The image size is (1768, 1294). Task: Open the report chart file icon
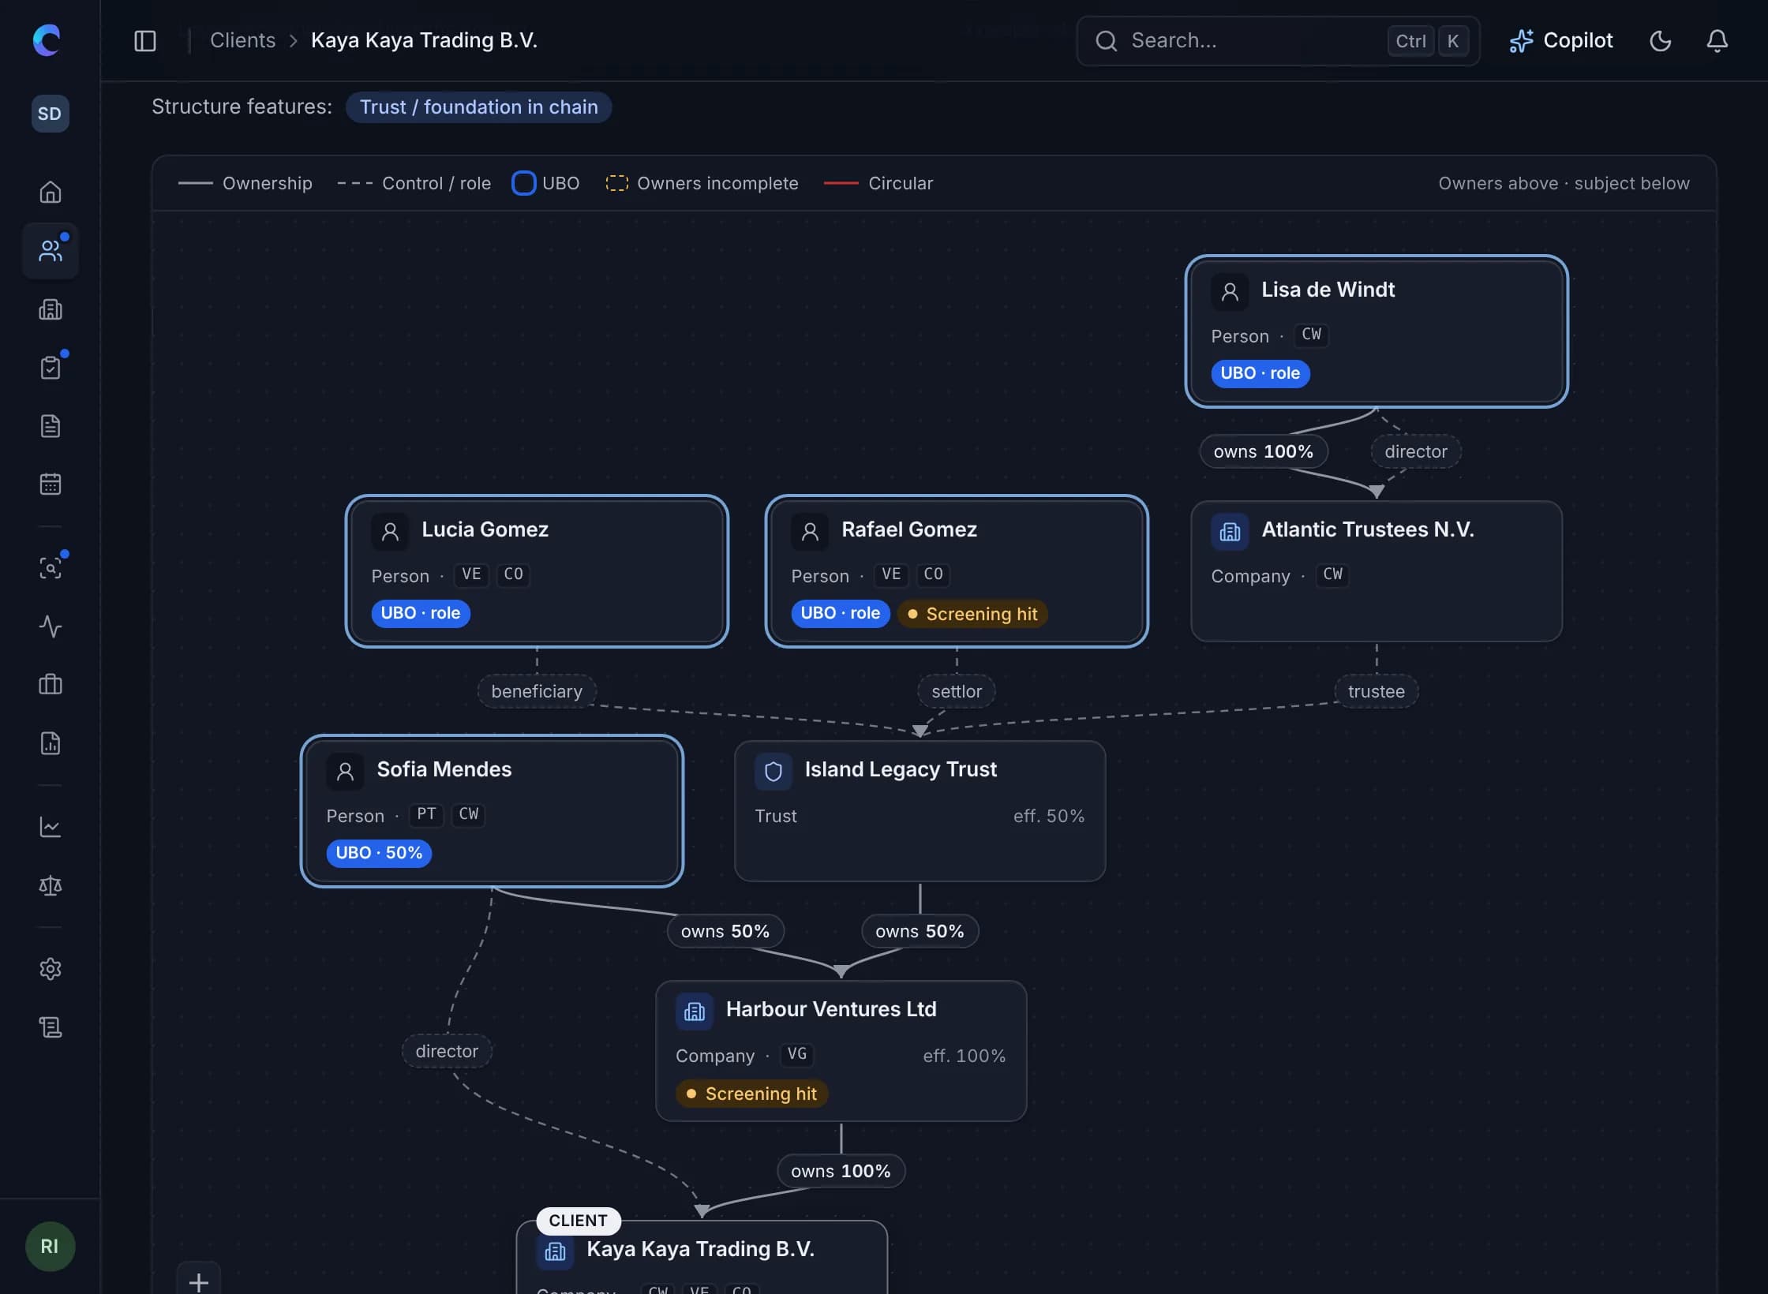pos(51,743)
